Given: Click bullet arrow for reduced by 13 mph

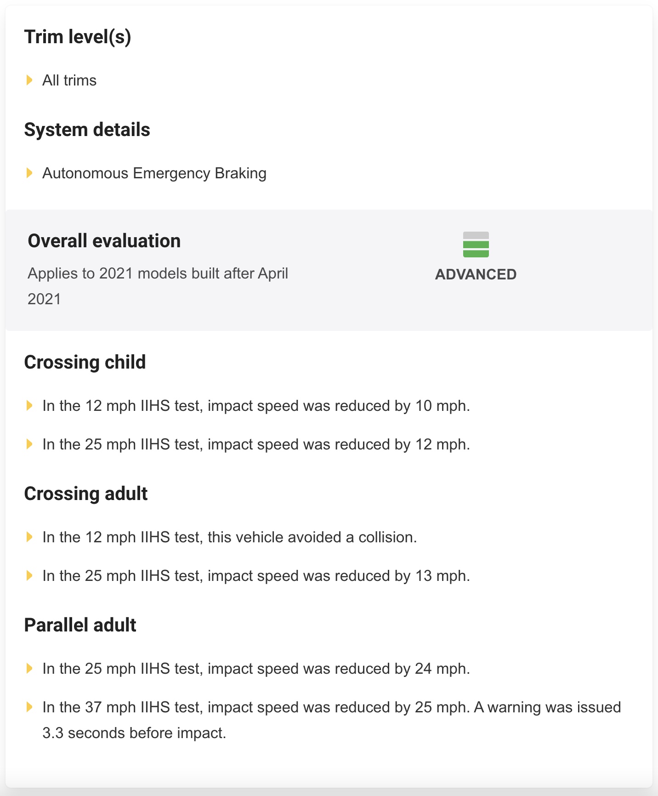Looking at the screenshot, I should 29,576.
